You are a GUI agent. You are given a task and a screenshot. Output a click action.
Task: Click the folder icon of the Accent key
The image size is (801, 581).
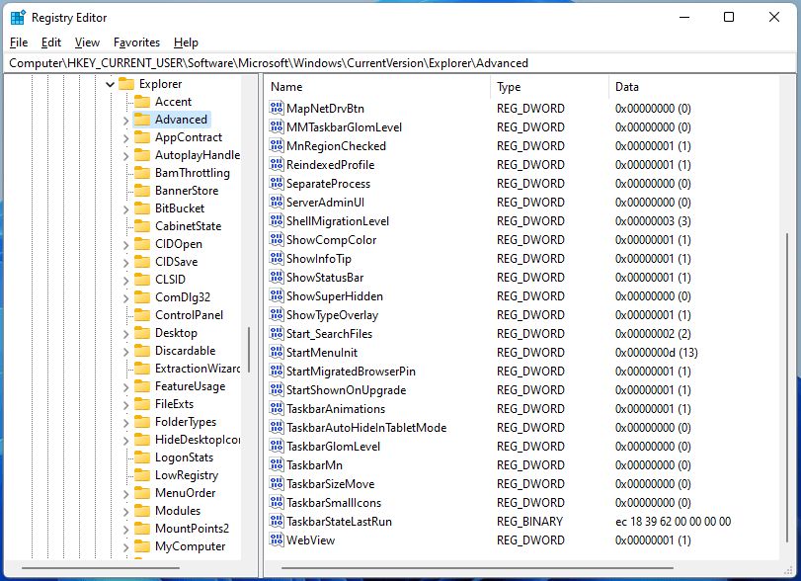[x=142, y=102]
